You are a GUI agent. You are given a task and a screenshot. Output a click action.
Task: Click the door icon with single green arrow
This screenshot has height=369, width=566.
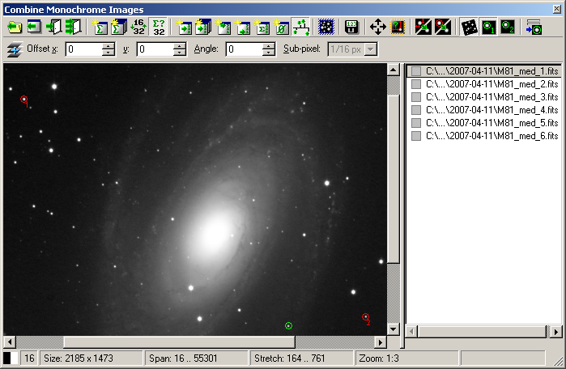tap(53, 27)
